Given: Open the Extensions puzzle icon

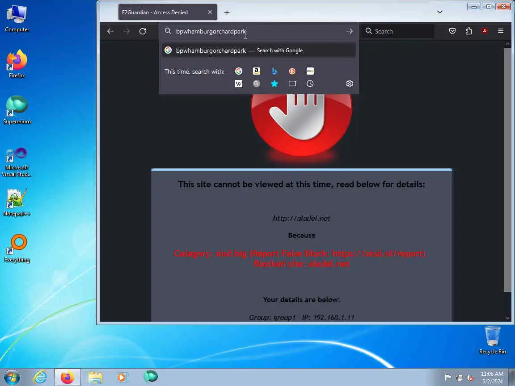Looking at the screenshot, I should coord(469,31).
